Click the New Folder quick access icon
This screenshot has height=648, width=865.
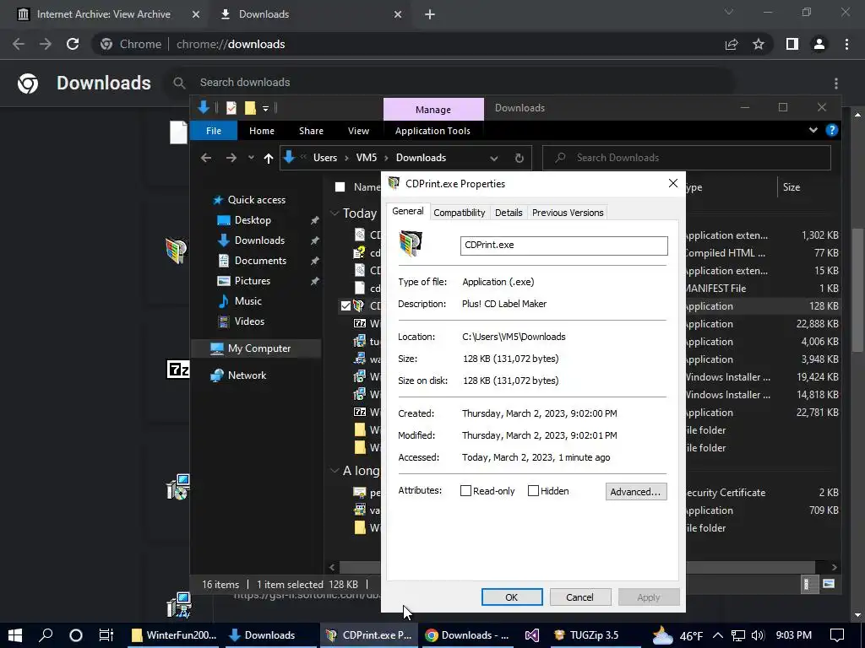coord(250,108)
